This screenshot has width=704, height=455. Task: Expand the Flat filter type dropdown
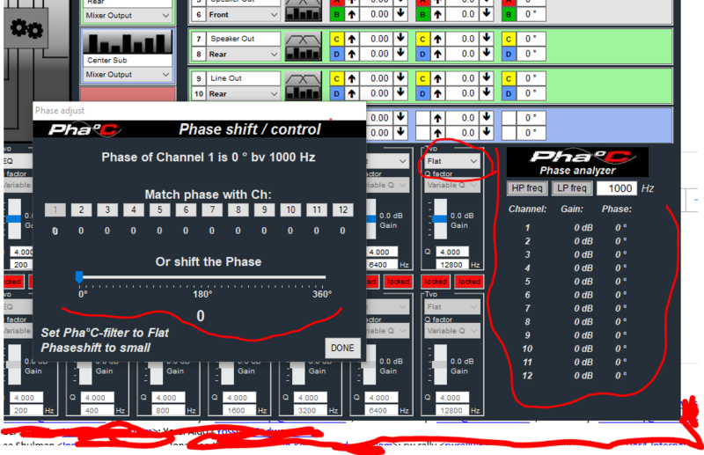tap(452, 161)
